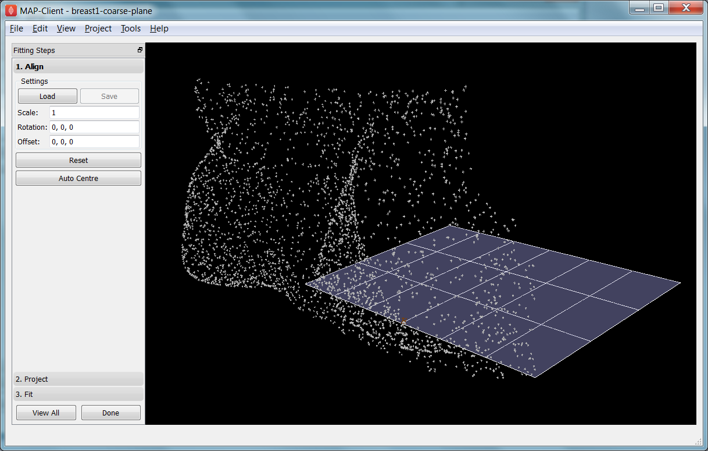
Task: Minimize the MAP-Client window
Action: [639, 8]
